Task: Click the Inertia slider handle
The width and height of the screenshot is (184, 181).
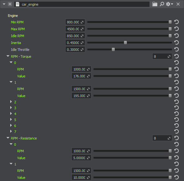Action: click(125, 43)
